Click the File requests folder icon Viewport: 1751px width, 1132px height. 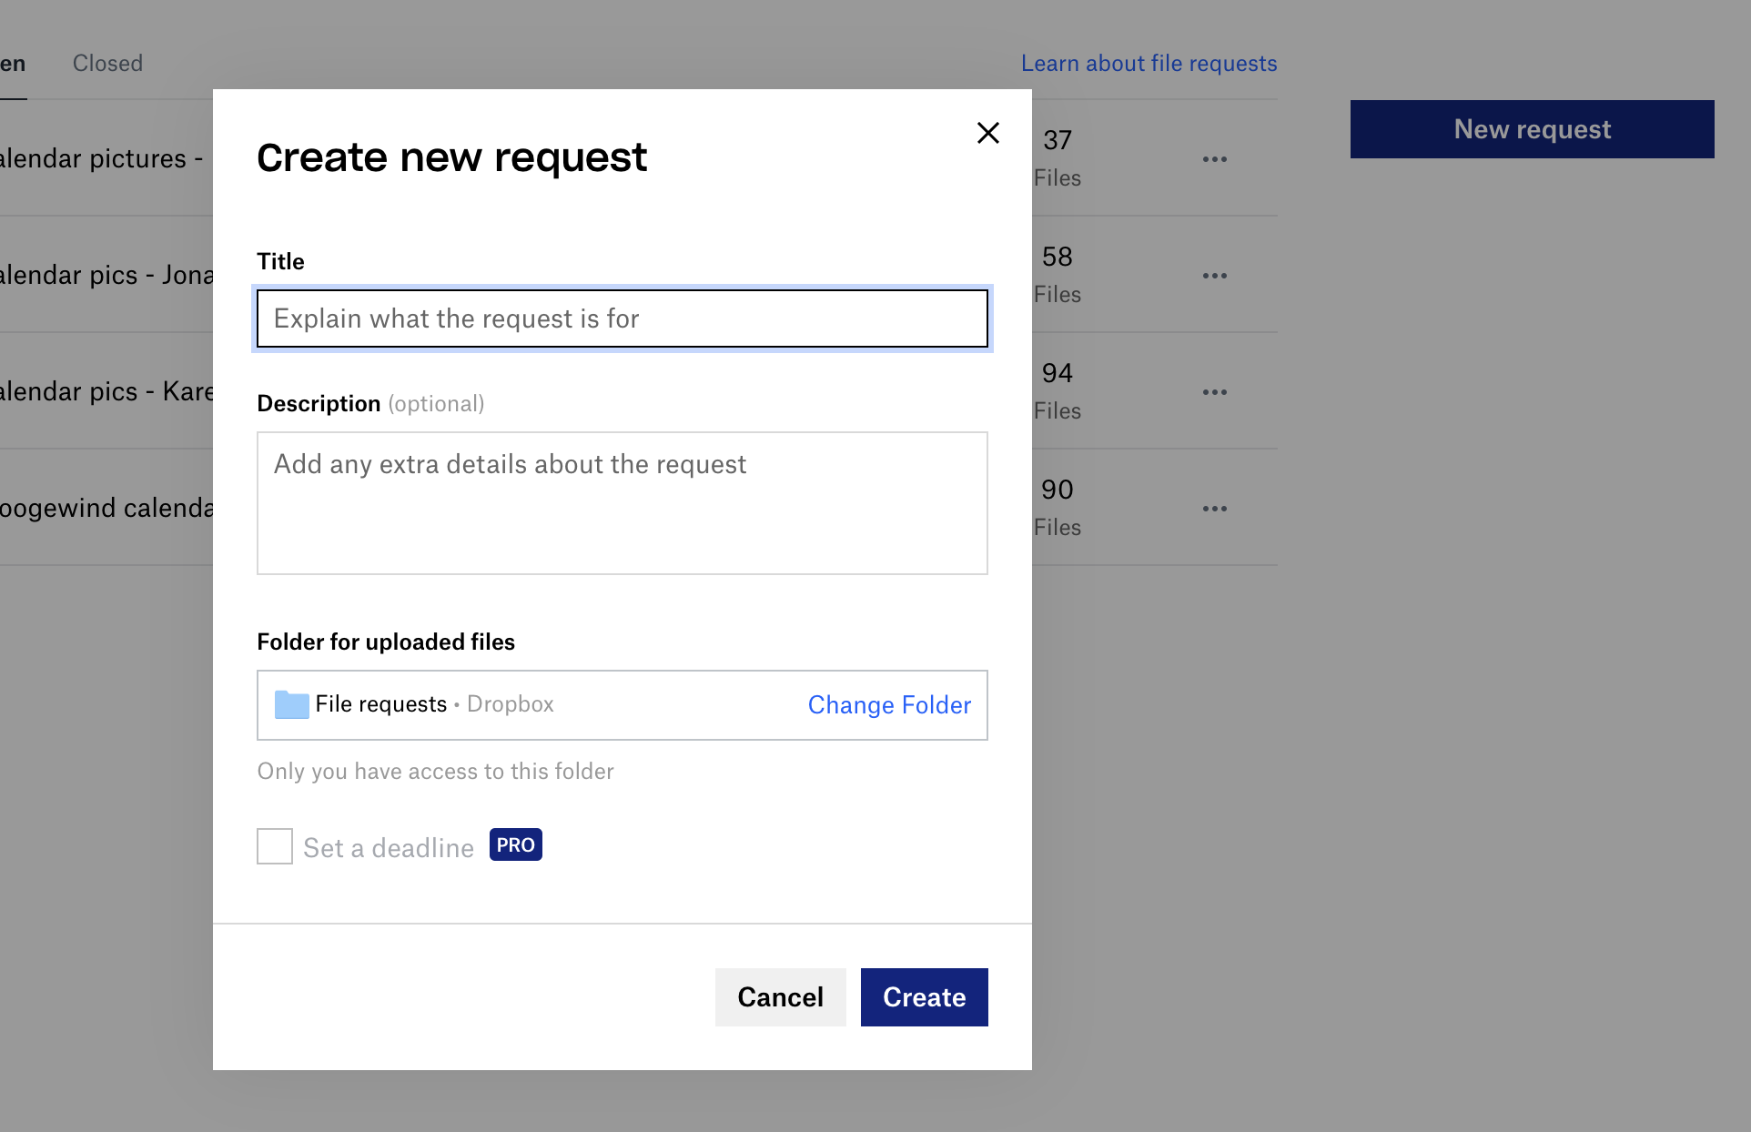290,704
